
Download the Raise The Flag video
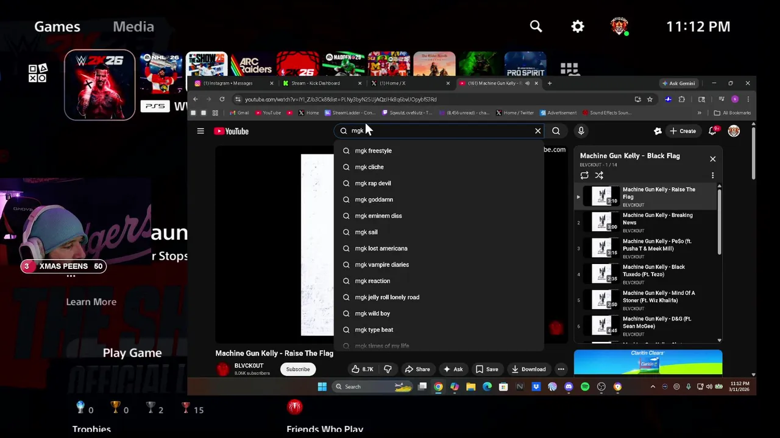[x=528, y=369]
